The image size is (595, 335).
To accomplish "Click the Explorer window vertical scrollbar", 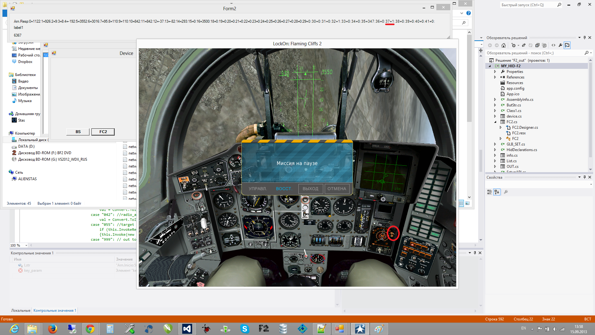I will click(x=469, y=115).
